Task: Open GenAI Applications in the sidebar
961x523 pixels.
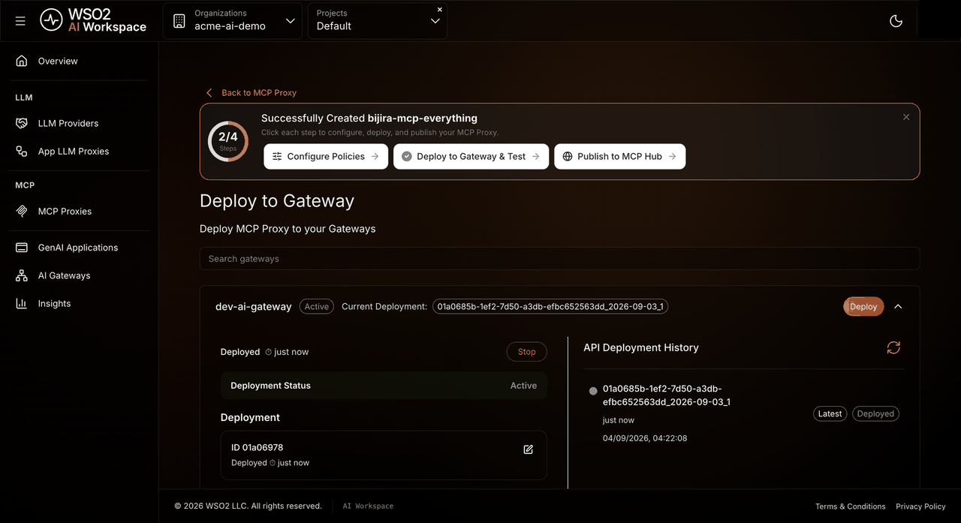Action: click(79, 247)
